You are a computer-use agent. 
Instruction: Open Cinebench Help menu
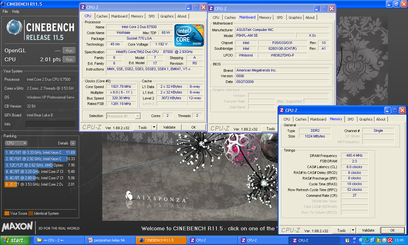coord(16,11)
